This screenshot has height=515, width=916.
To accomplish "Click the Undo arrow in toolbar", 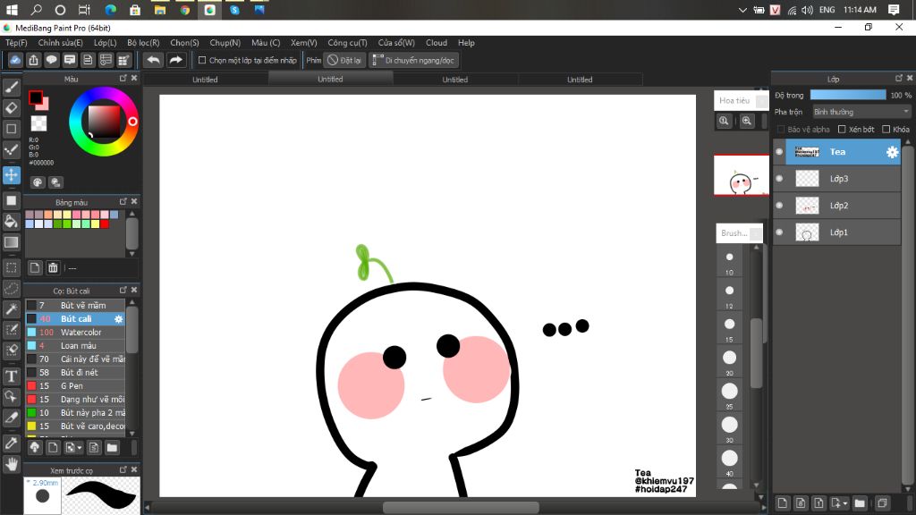I will (153, 60).
